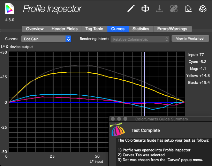This screenshot has width=212, height=166.
Task: Click the View in Worksheet button
Action: 190,39
